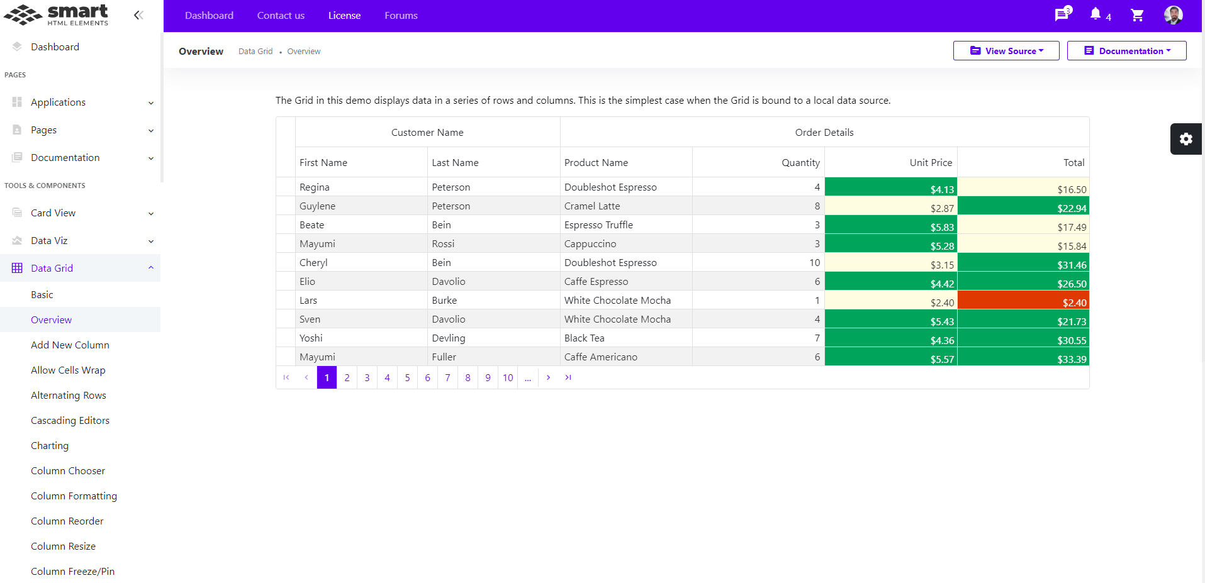This screenshot has height=583, width=1205.
Task: Click the user profile avatar
Action: 1173,15
